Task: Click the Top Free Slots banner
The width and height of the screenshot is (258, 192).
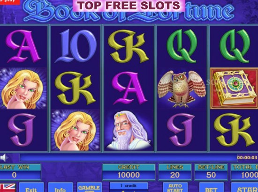Action: (x=129, y=6)
